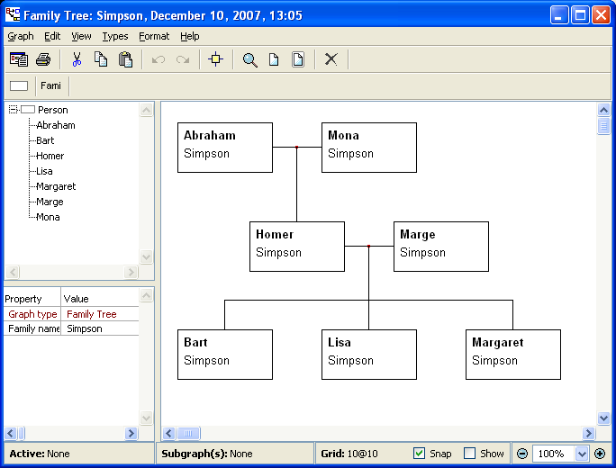Select the Person rectangle type tool

click(19, 85)
